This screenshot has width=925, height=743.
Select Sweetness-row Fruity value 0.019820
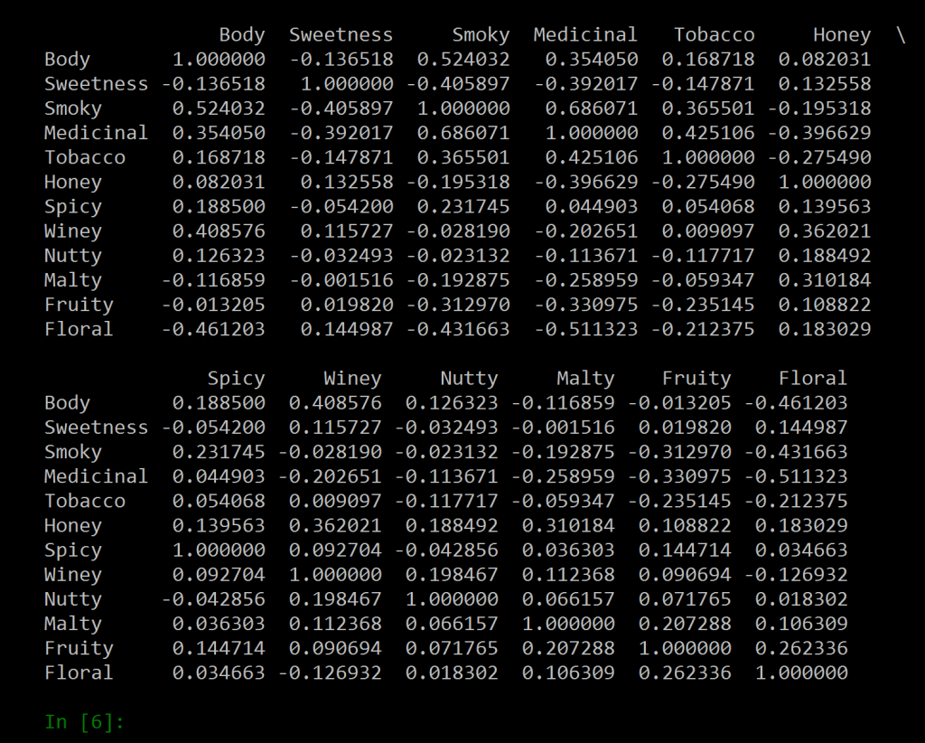click(685, 428)
